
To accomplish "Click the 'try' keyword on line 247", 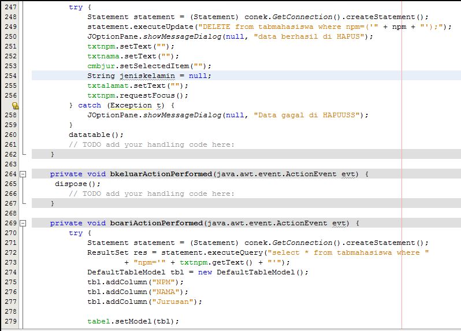I will (76, 7).
